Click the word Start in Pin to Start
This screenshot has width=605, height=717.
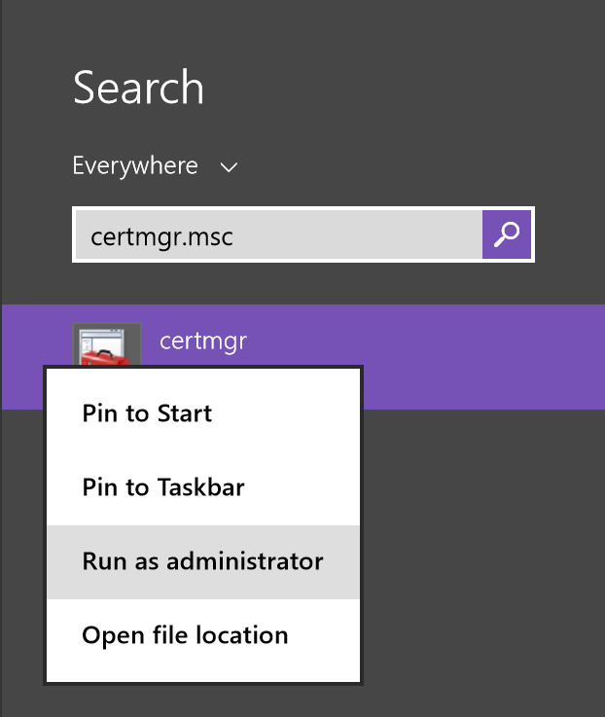click(x=185, y=413)
